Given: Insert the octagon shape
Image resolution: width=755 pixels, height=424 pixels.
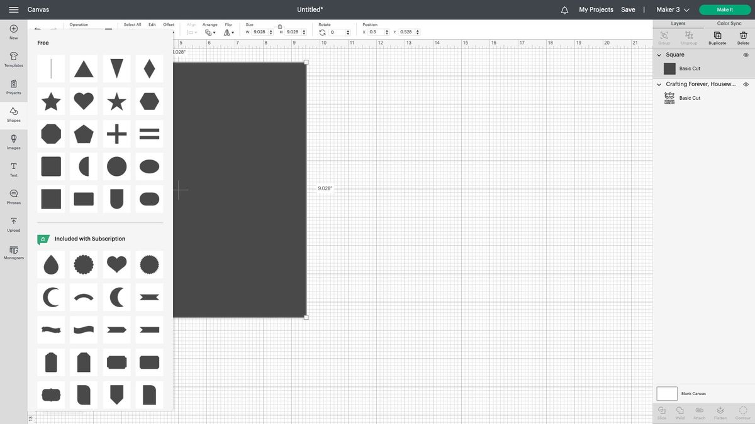Looking at the screenshot, I should coord(51,134).
